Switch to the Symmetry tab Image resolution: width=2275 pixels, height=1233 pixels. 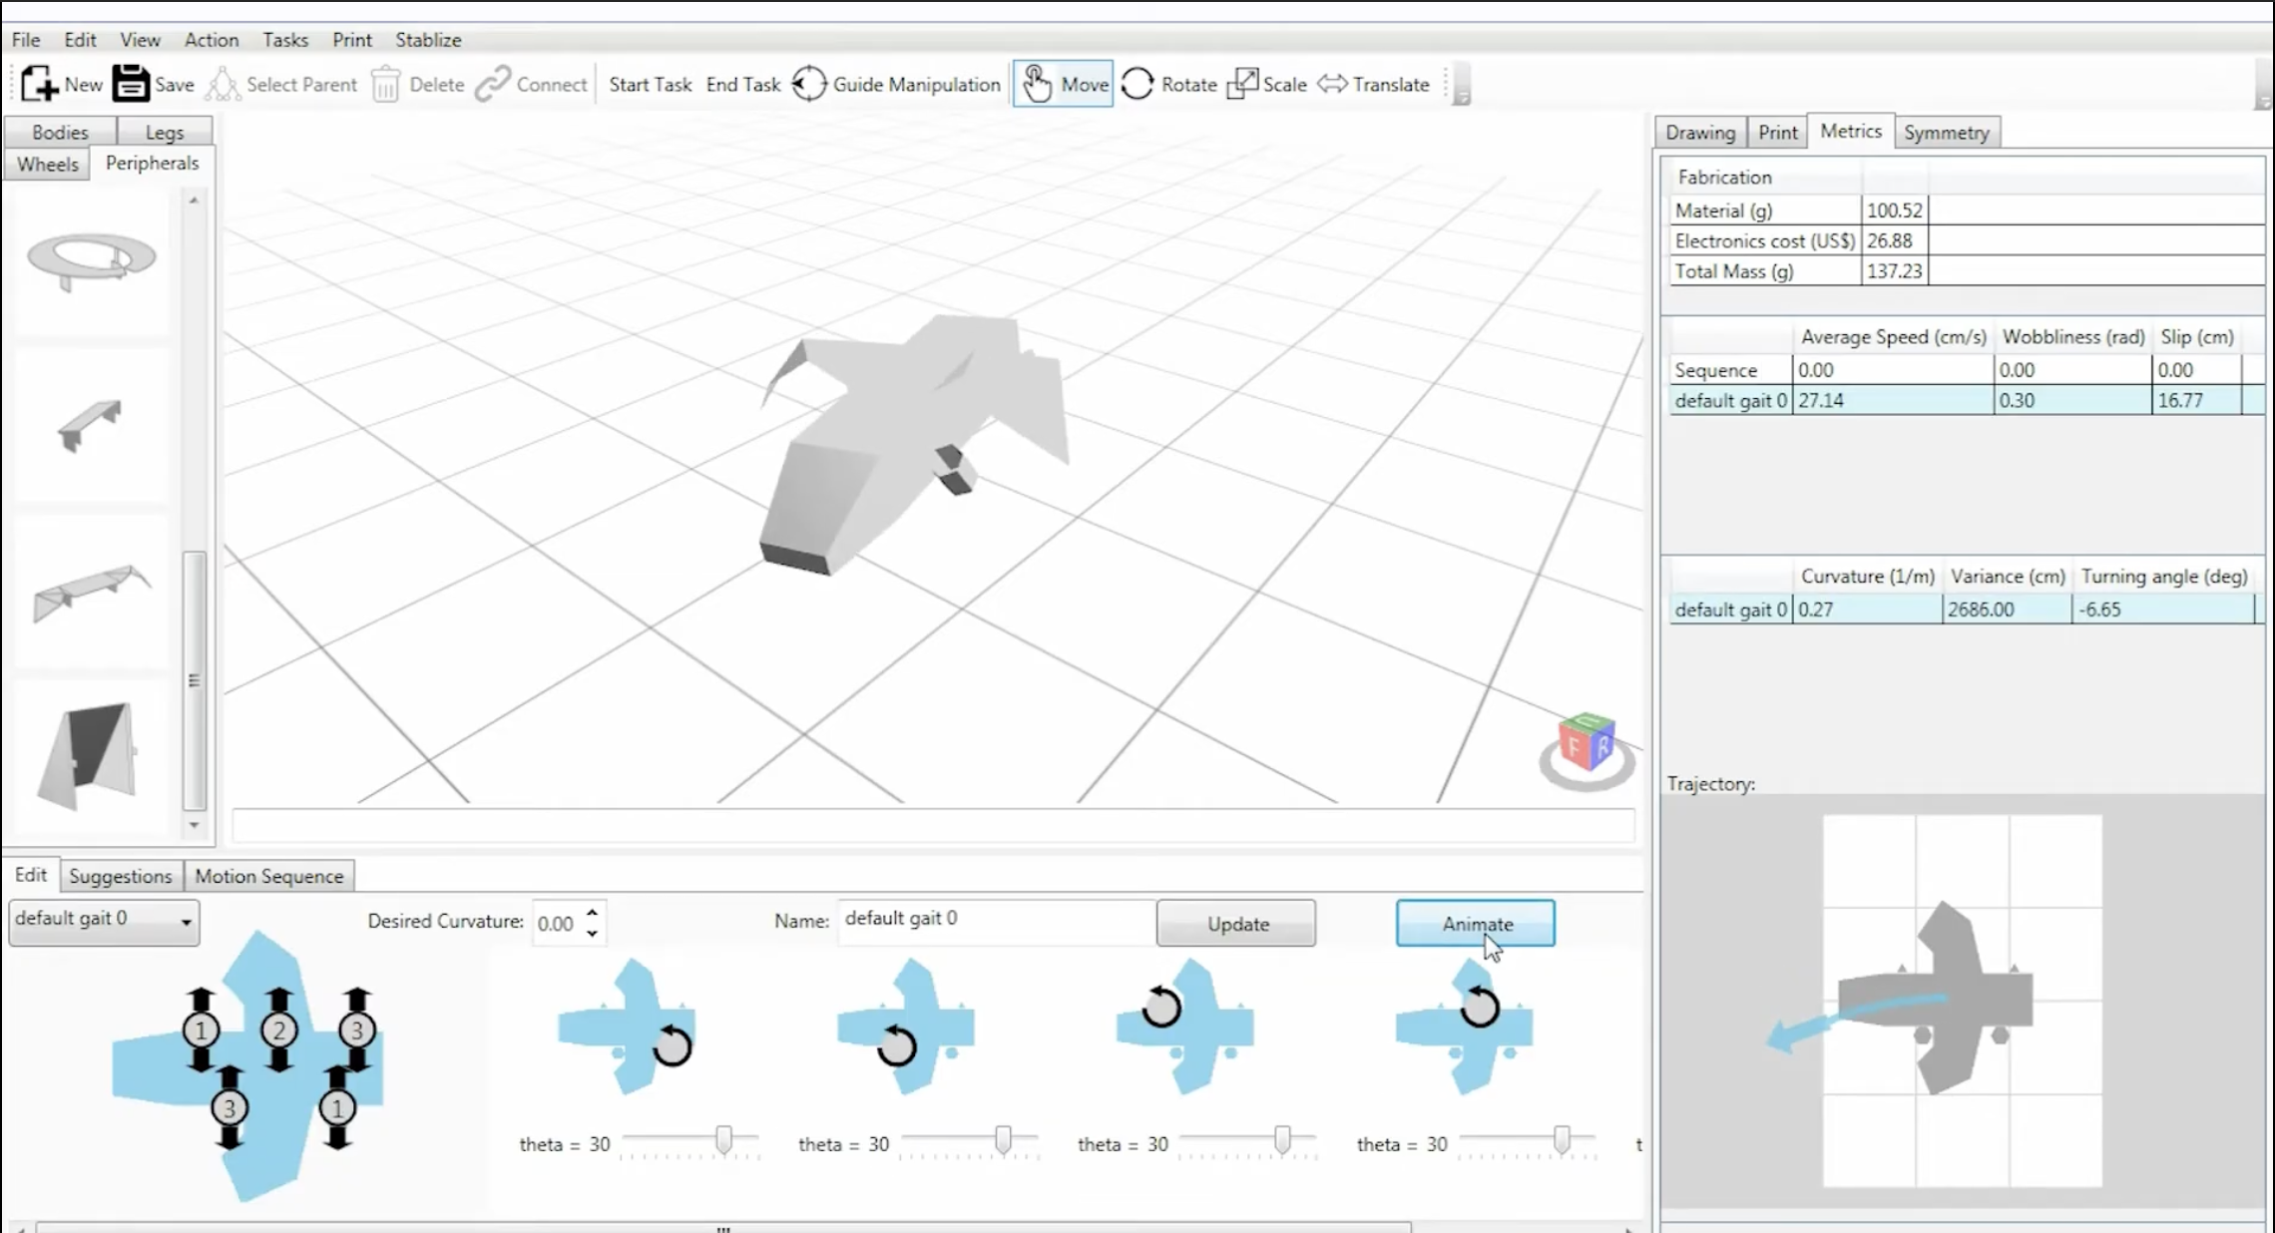point(1946,133)
